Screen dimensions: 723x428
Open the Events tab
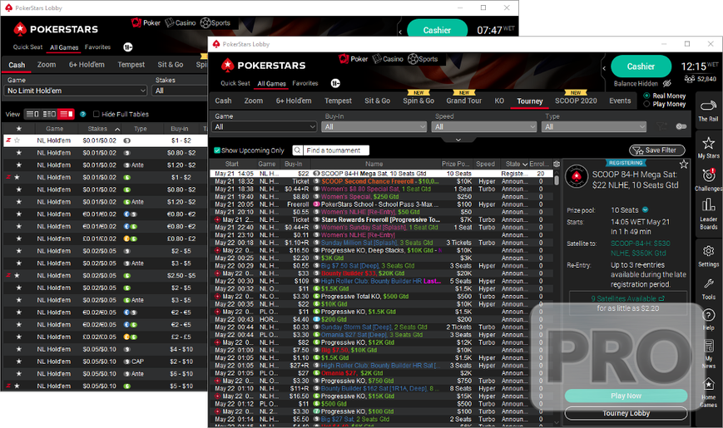click(620, 101)
